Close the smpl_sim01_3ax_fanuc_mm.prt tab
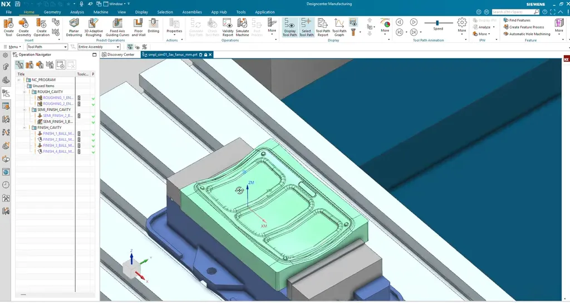The height and width of the screenshot is (303, 570). 210,55
